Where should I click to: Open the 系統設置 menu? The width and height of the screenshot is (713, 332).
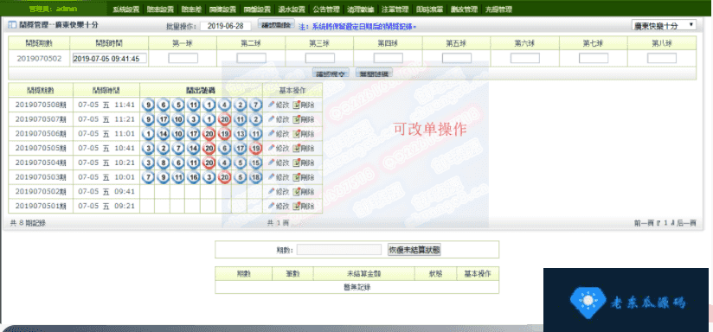(126, 10)
